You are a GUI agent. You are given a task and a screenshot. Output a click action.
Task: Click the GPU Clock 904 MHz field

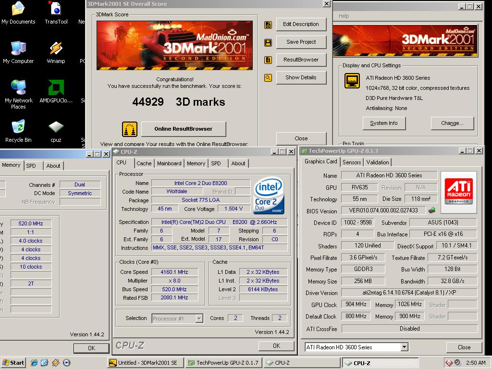click(356, 304)
